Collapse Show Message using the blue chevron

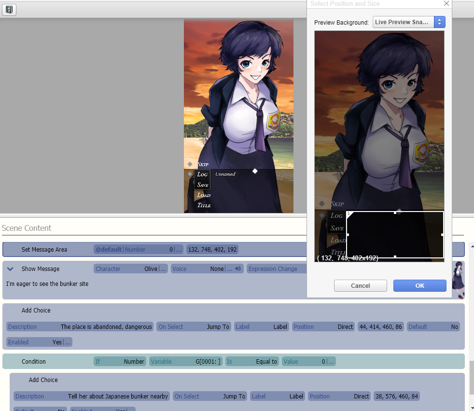[x=11, y=269]
